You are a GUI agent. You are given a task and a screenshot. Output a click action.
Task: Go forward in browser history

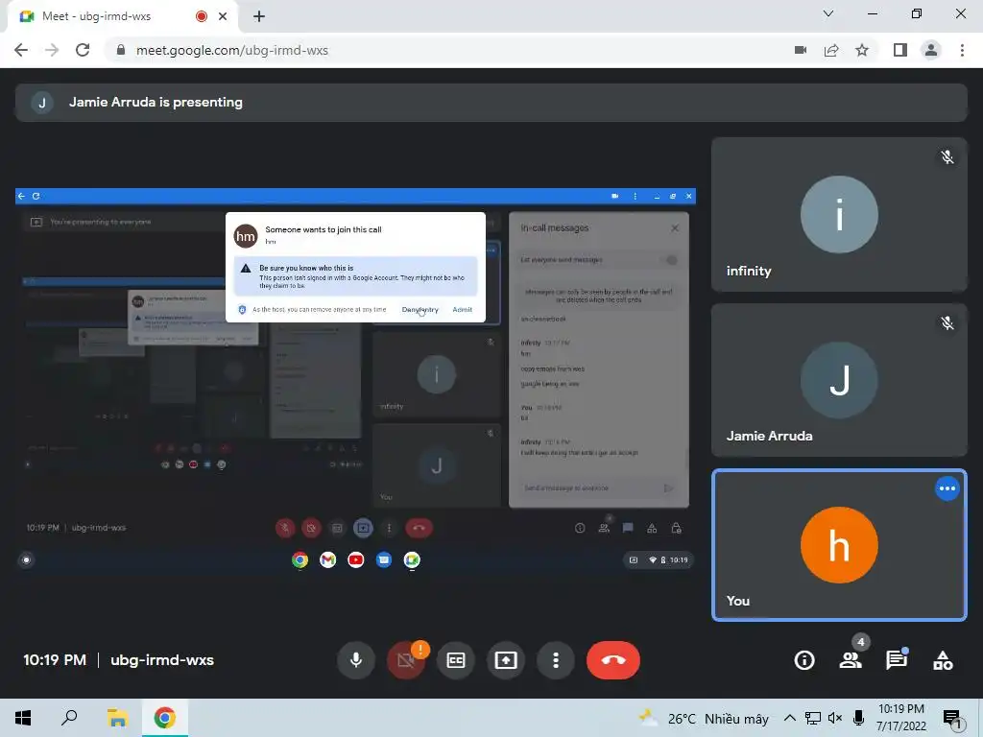52,50
